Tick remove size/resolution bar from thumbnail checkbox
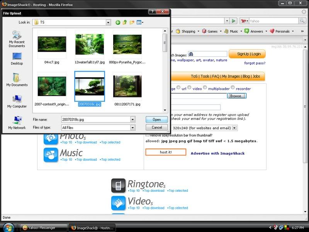 (148, 135)
